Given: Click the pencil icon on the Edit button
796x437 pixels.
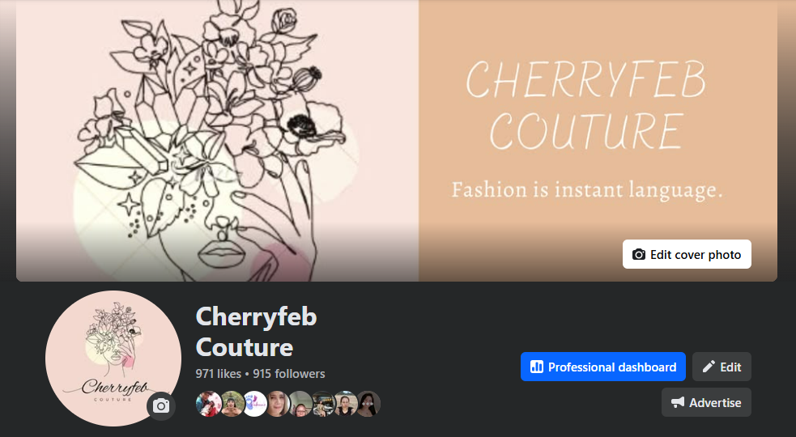Looking at the screenshot, I should [x=709, y=367].
